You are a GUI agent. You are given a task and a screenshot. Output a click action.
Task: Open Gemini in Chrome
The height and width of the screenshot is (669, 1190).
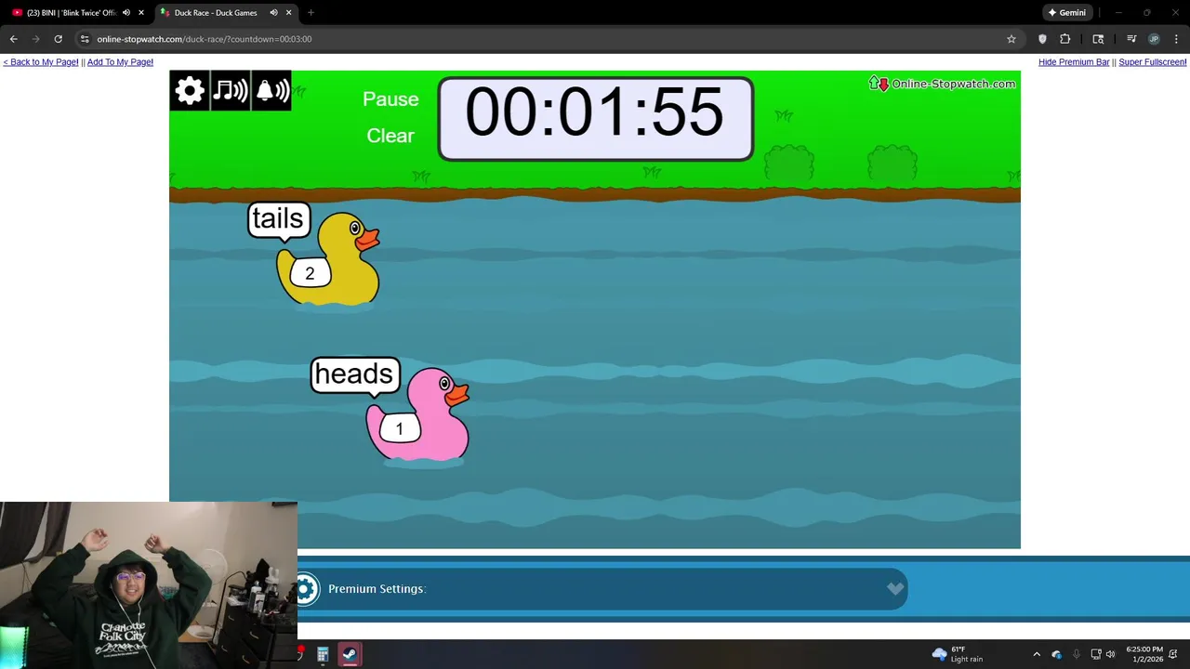1066,13
